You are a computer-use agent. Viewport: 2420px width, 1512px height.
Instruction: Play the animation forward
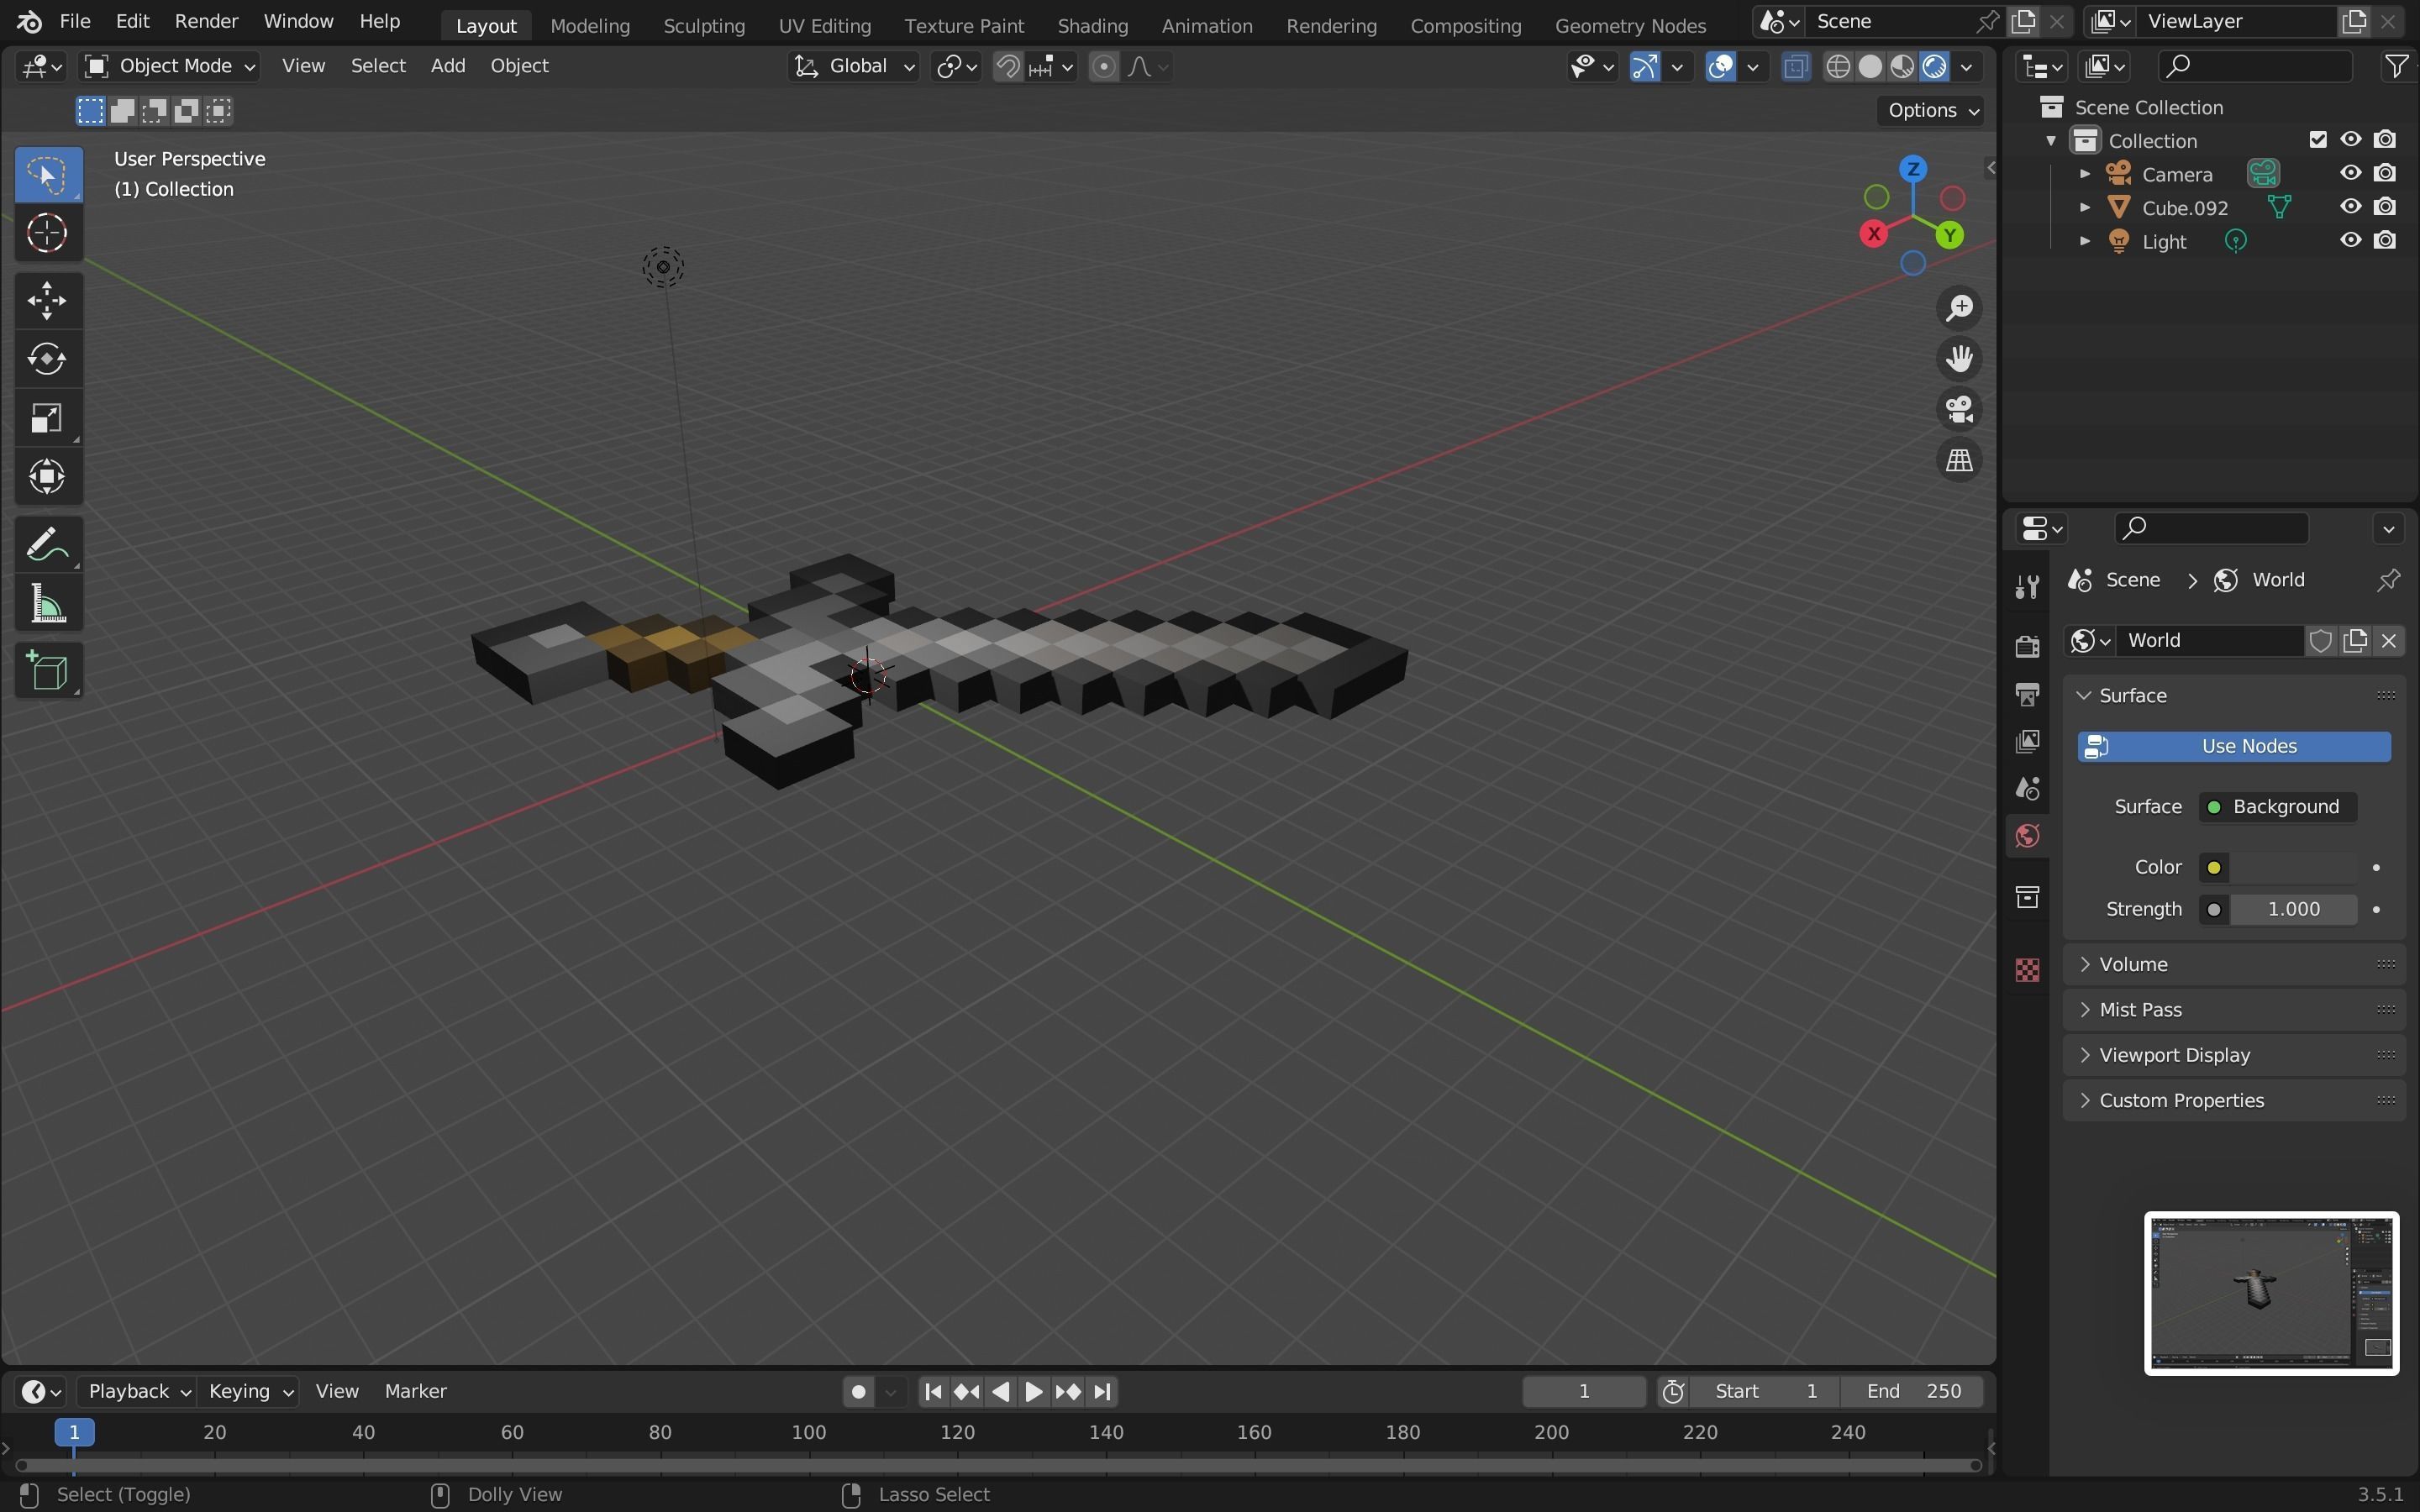[x=1034, y=1391]
